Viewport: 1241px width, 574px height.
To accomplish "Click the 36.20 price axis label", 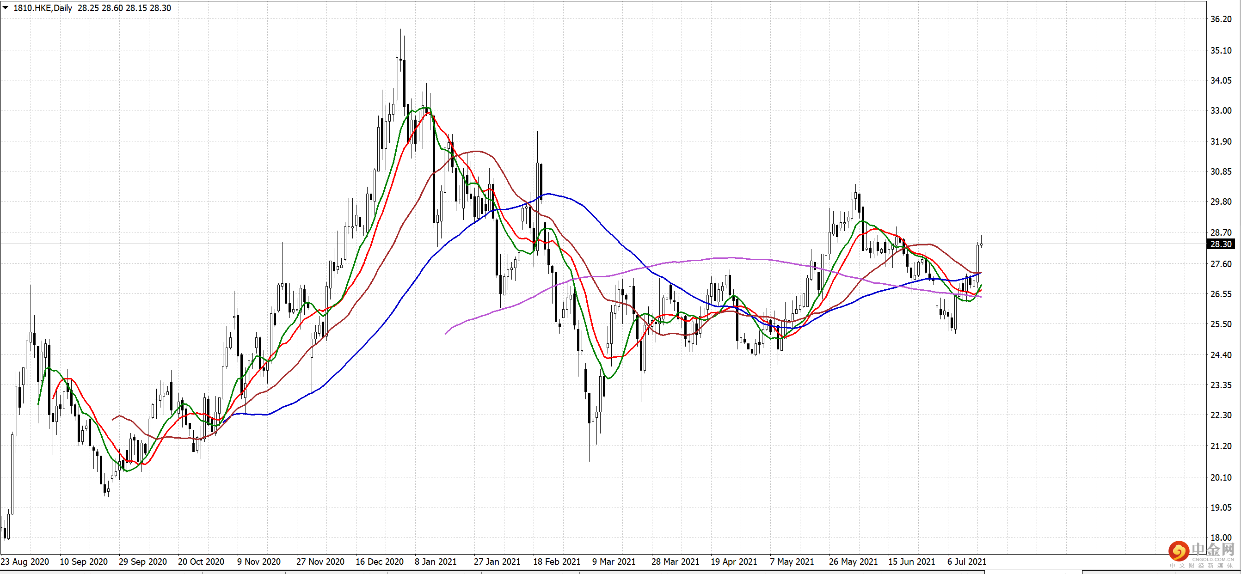I will click(x=1221, y=19).
